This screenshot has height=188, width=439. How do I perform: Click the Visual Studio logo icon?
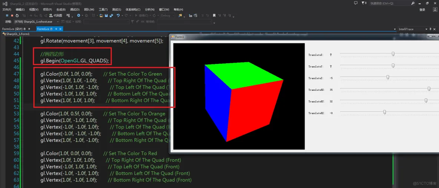(x=4, y=4)
